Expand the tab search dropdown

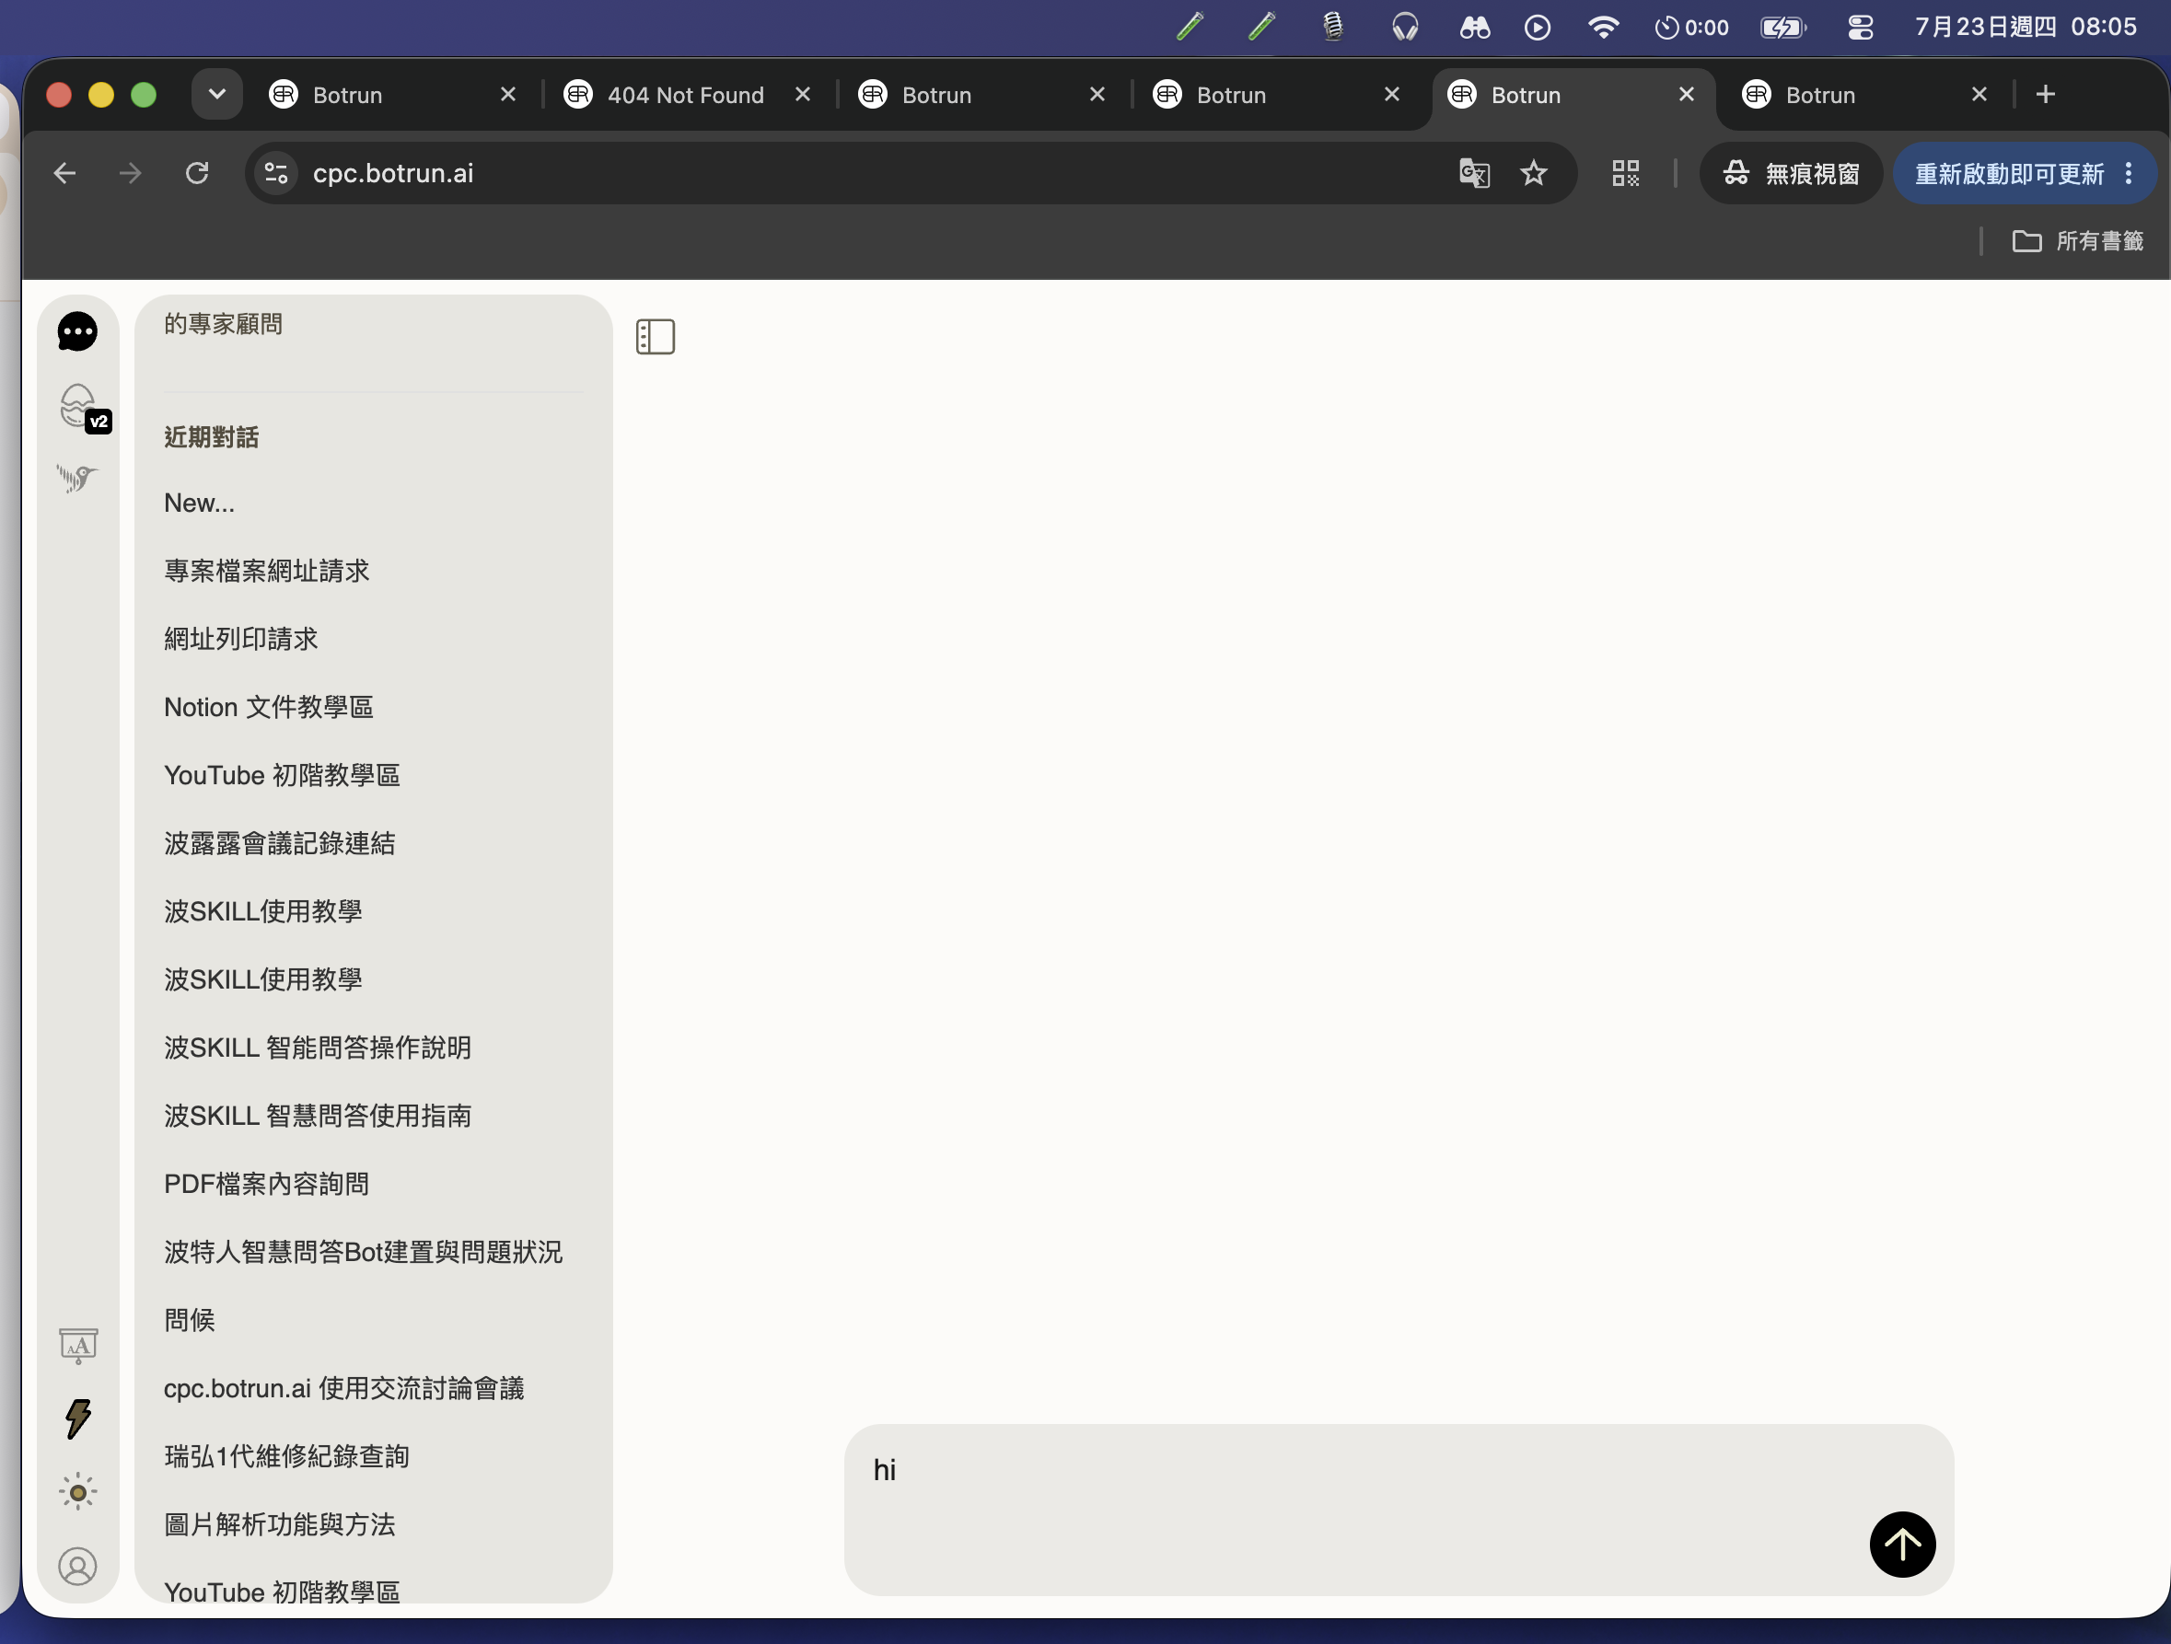click(217, 94)
